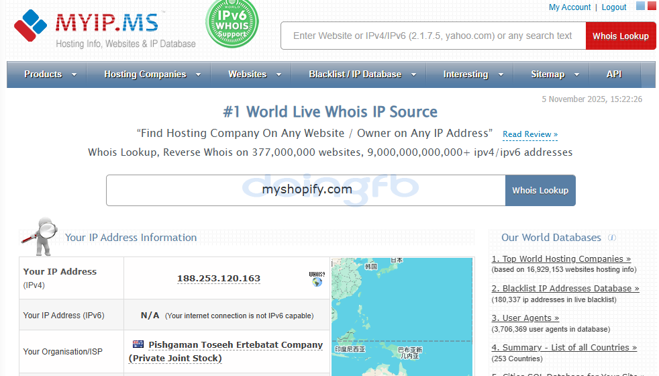The height and width of the screenshot is (376, 659).
Task: Open the Websites menu
Action: click(x=254, y=75)
